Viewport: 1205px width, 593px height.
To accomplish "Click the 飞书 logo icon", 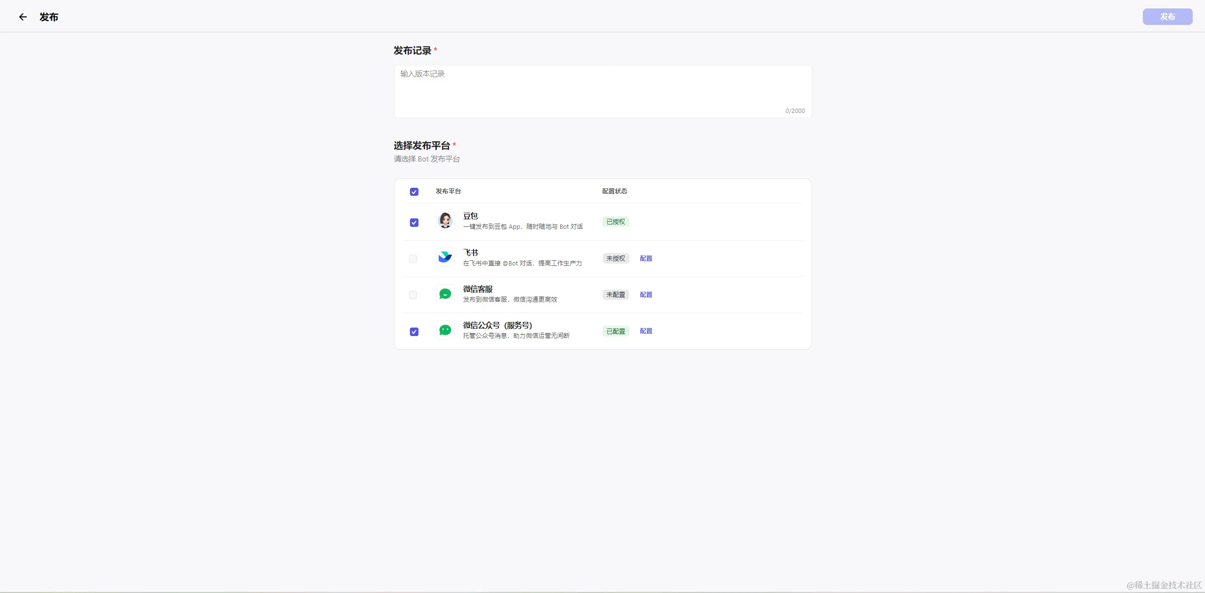I will (x=445, y=257).
